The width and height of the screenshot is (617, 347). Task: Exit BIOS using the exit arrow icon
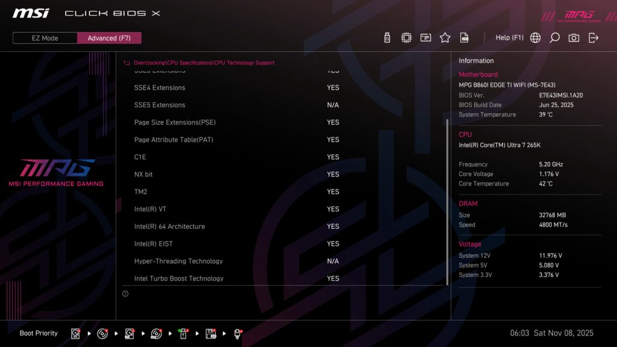(594, 37)
